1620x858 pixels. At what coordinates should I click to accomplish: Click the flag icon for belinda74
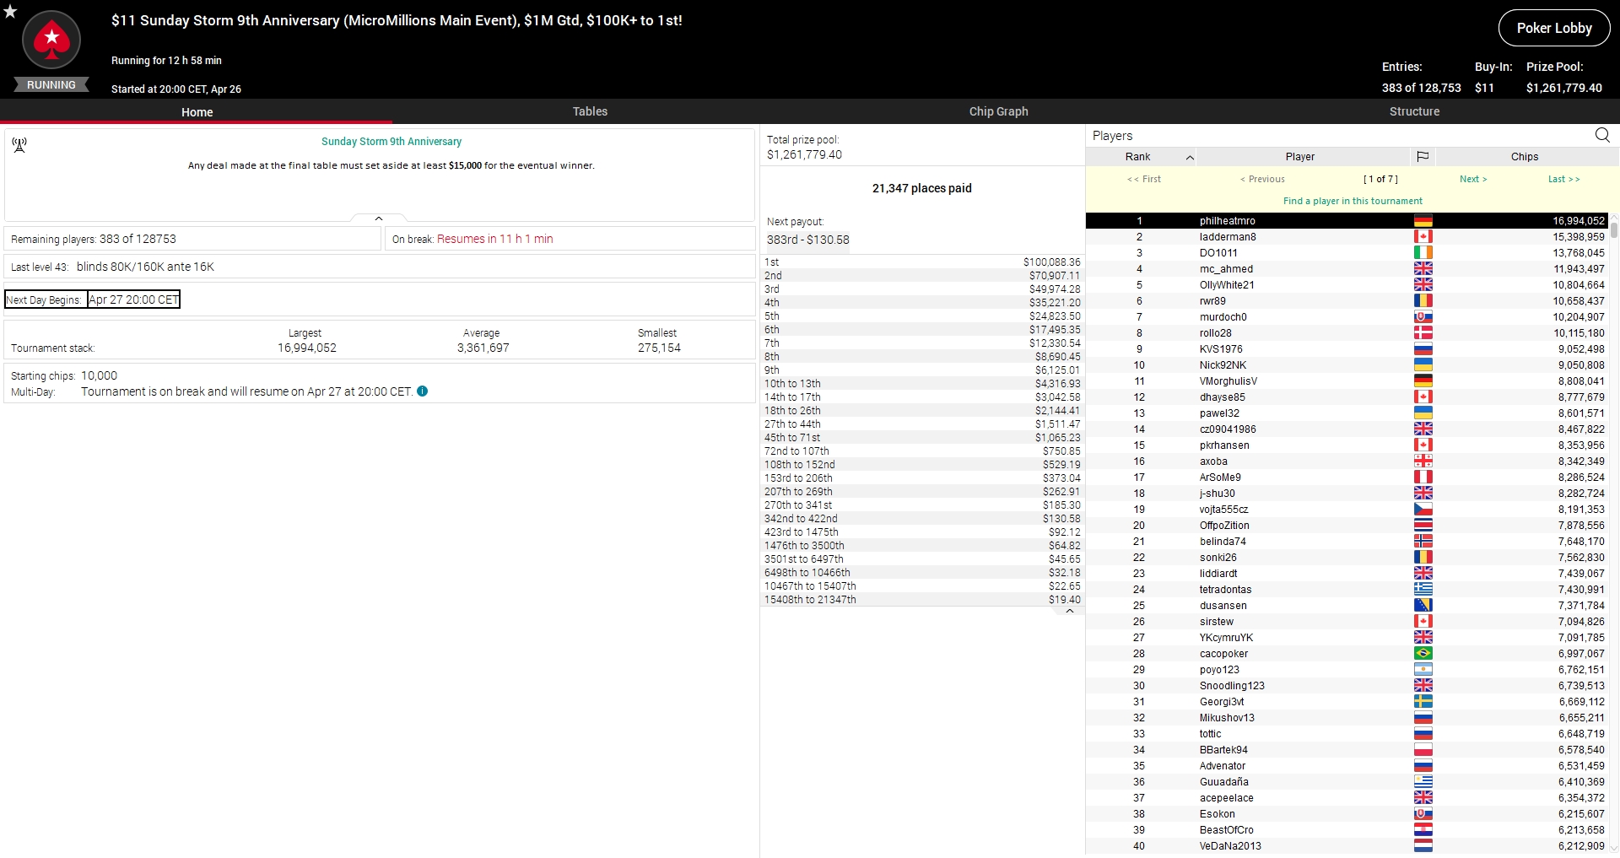(x=1423, y=542)
